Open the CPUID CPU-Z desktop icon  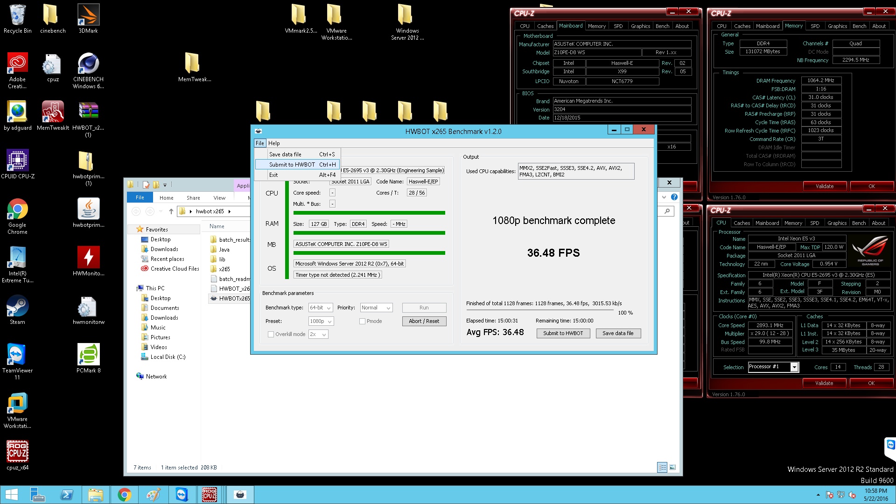point(18,164)
